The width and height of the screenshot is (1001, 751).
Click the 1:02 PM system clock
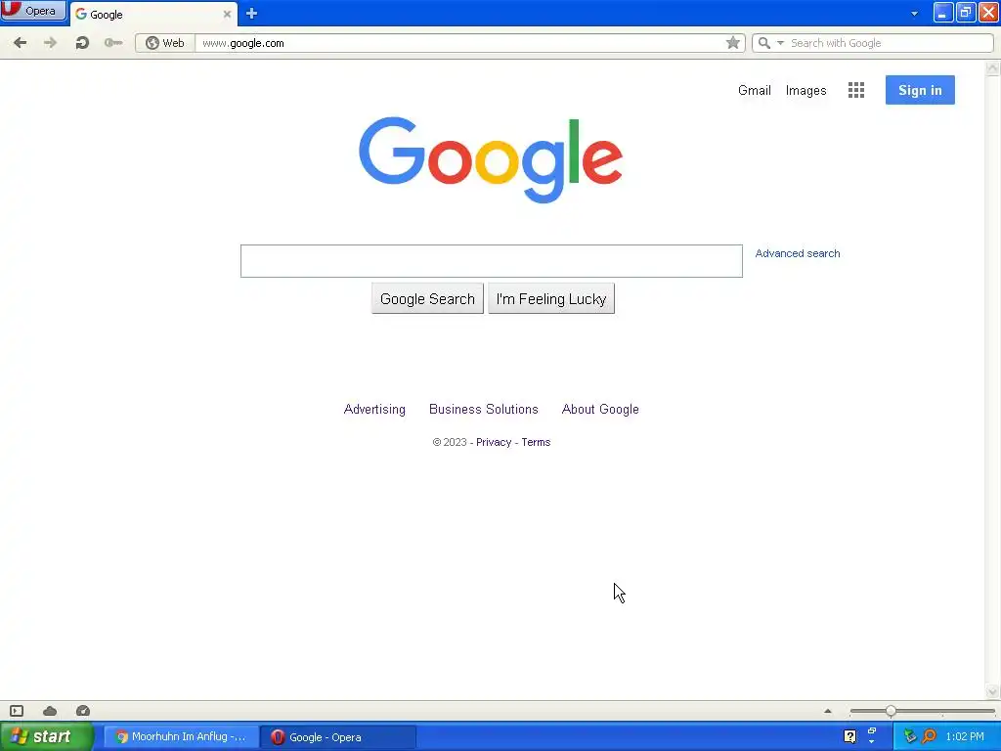[965, 736]
